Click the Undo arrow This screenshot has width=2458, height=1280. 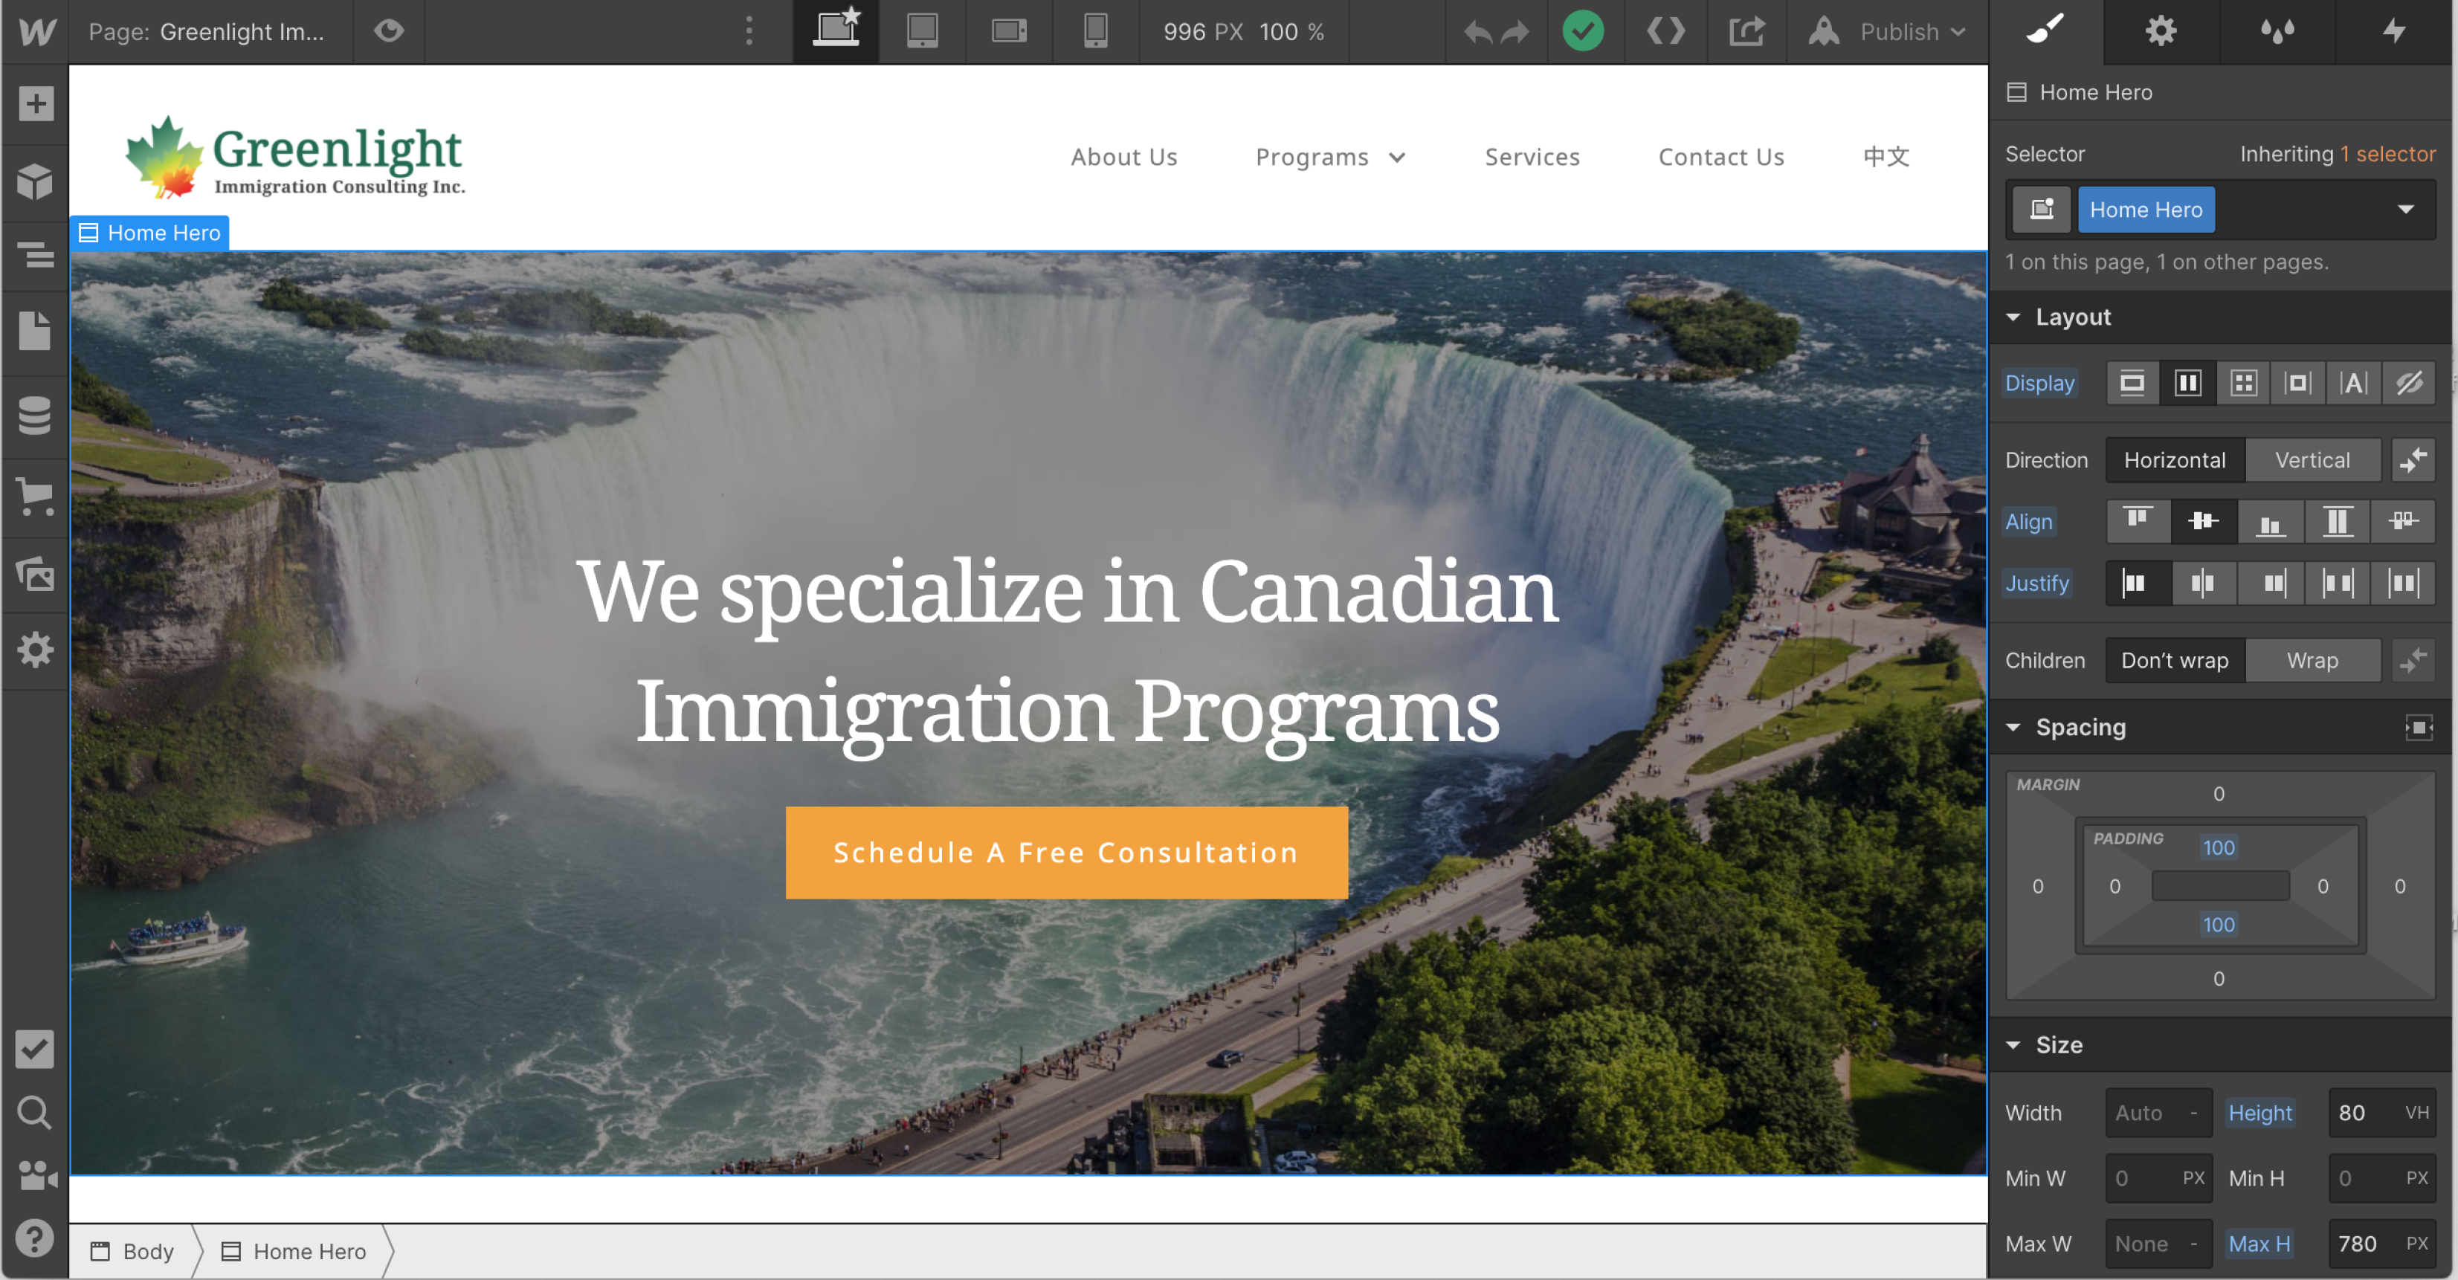pos(1478,33)
